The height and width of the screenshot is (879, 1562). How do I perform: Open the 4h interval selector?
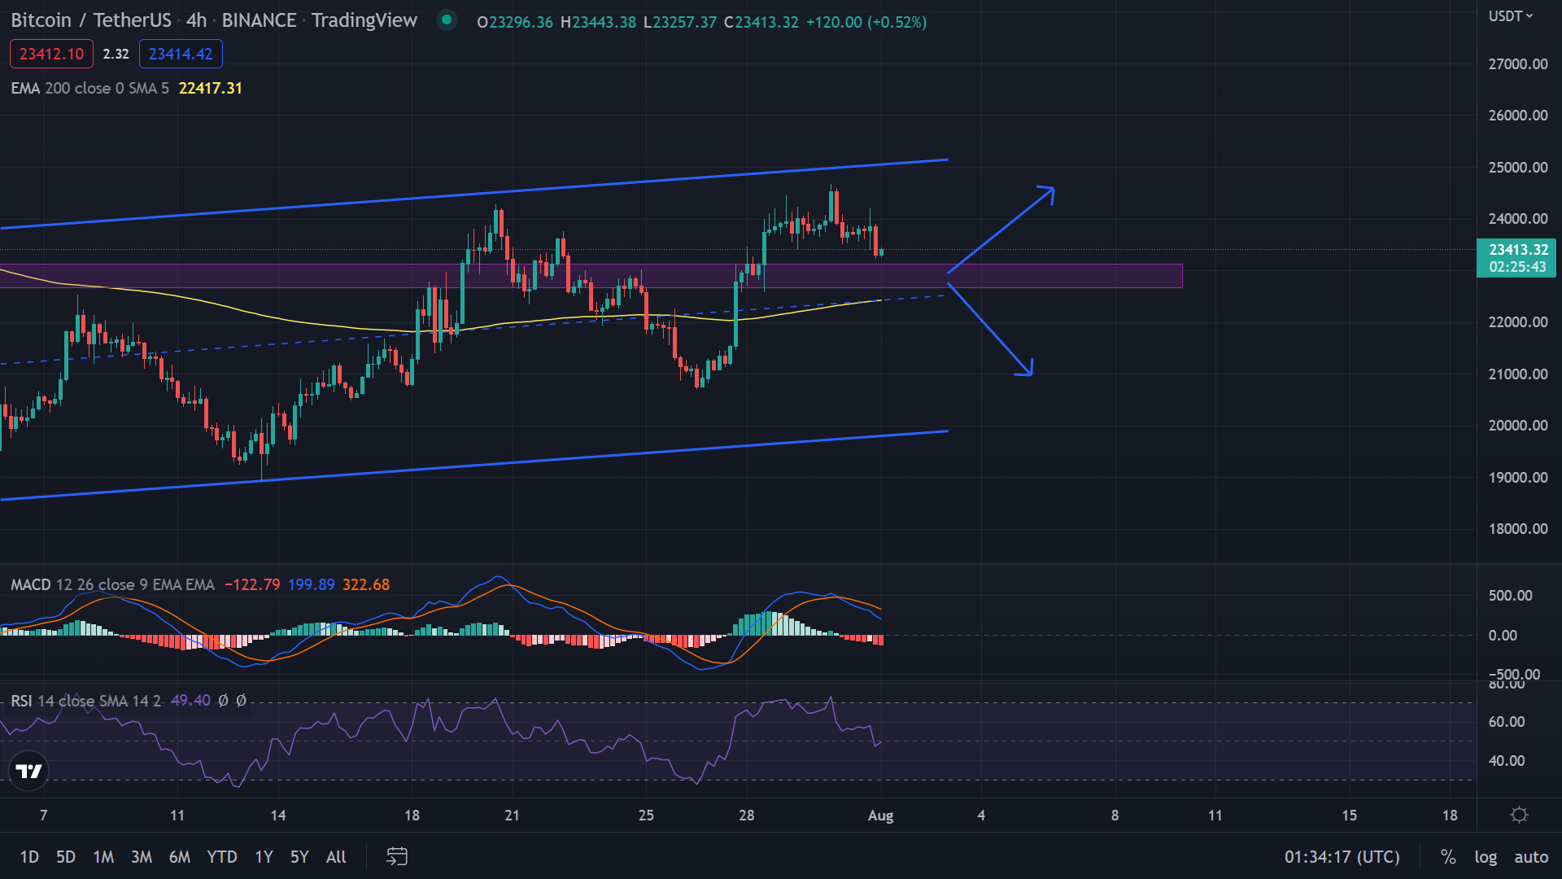point(196,20)
